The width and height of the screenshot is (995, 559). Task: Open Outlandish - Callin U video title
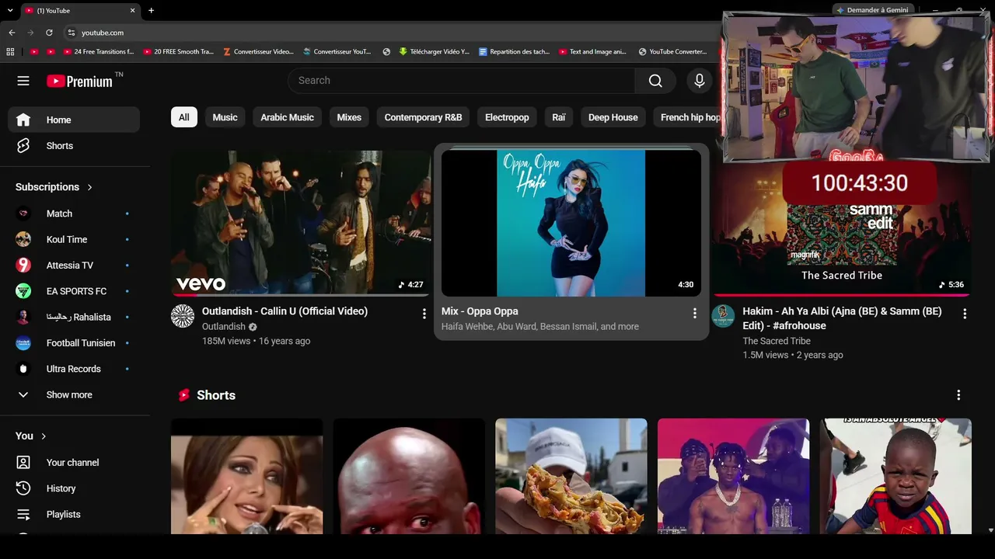coord(285,311)
